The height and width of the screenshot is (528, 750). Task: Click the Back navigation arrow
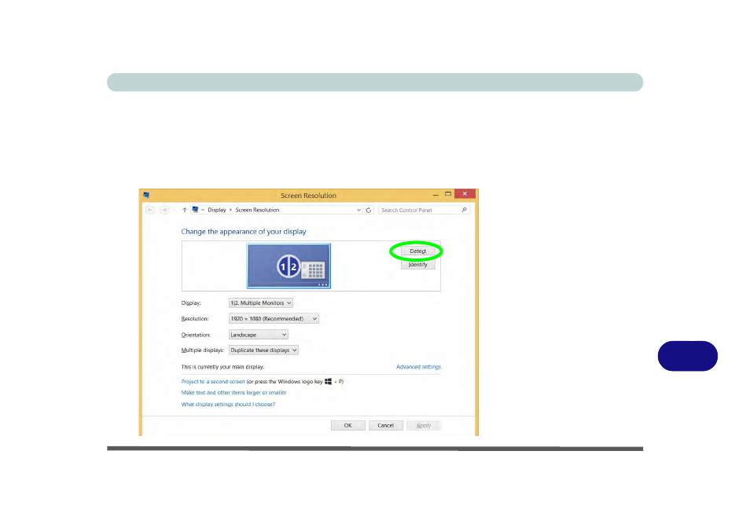click(x=150, y=211)
